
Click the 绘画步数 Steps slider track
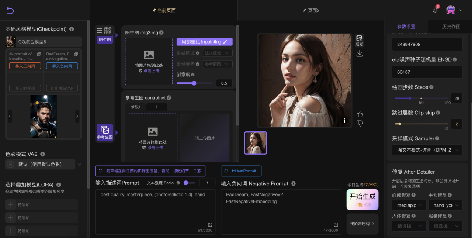point(422,98)
